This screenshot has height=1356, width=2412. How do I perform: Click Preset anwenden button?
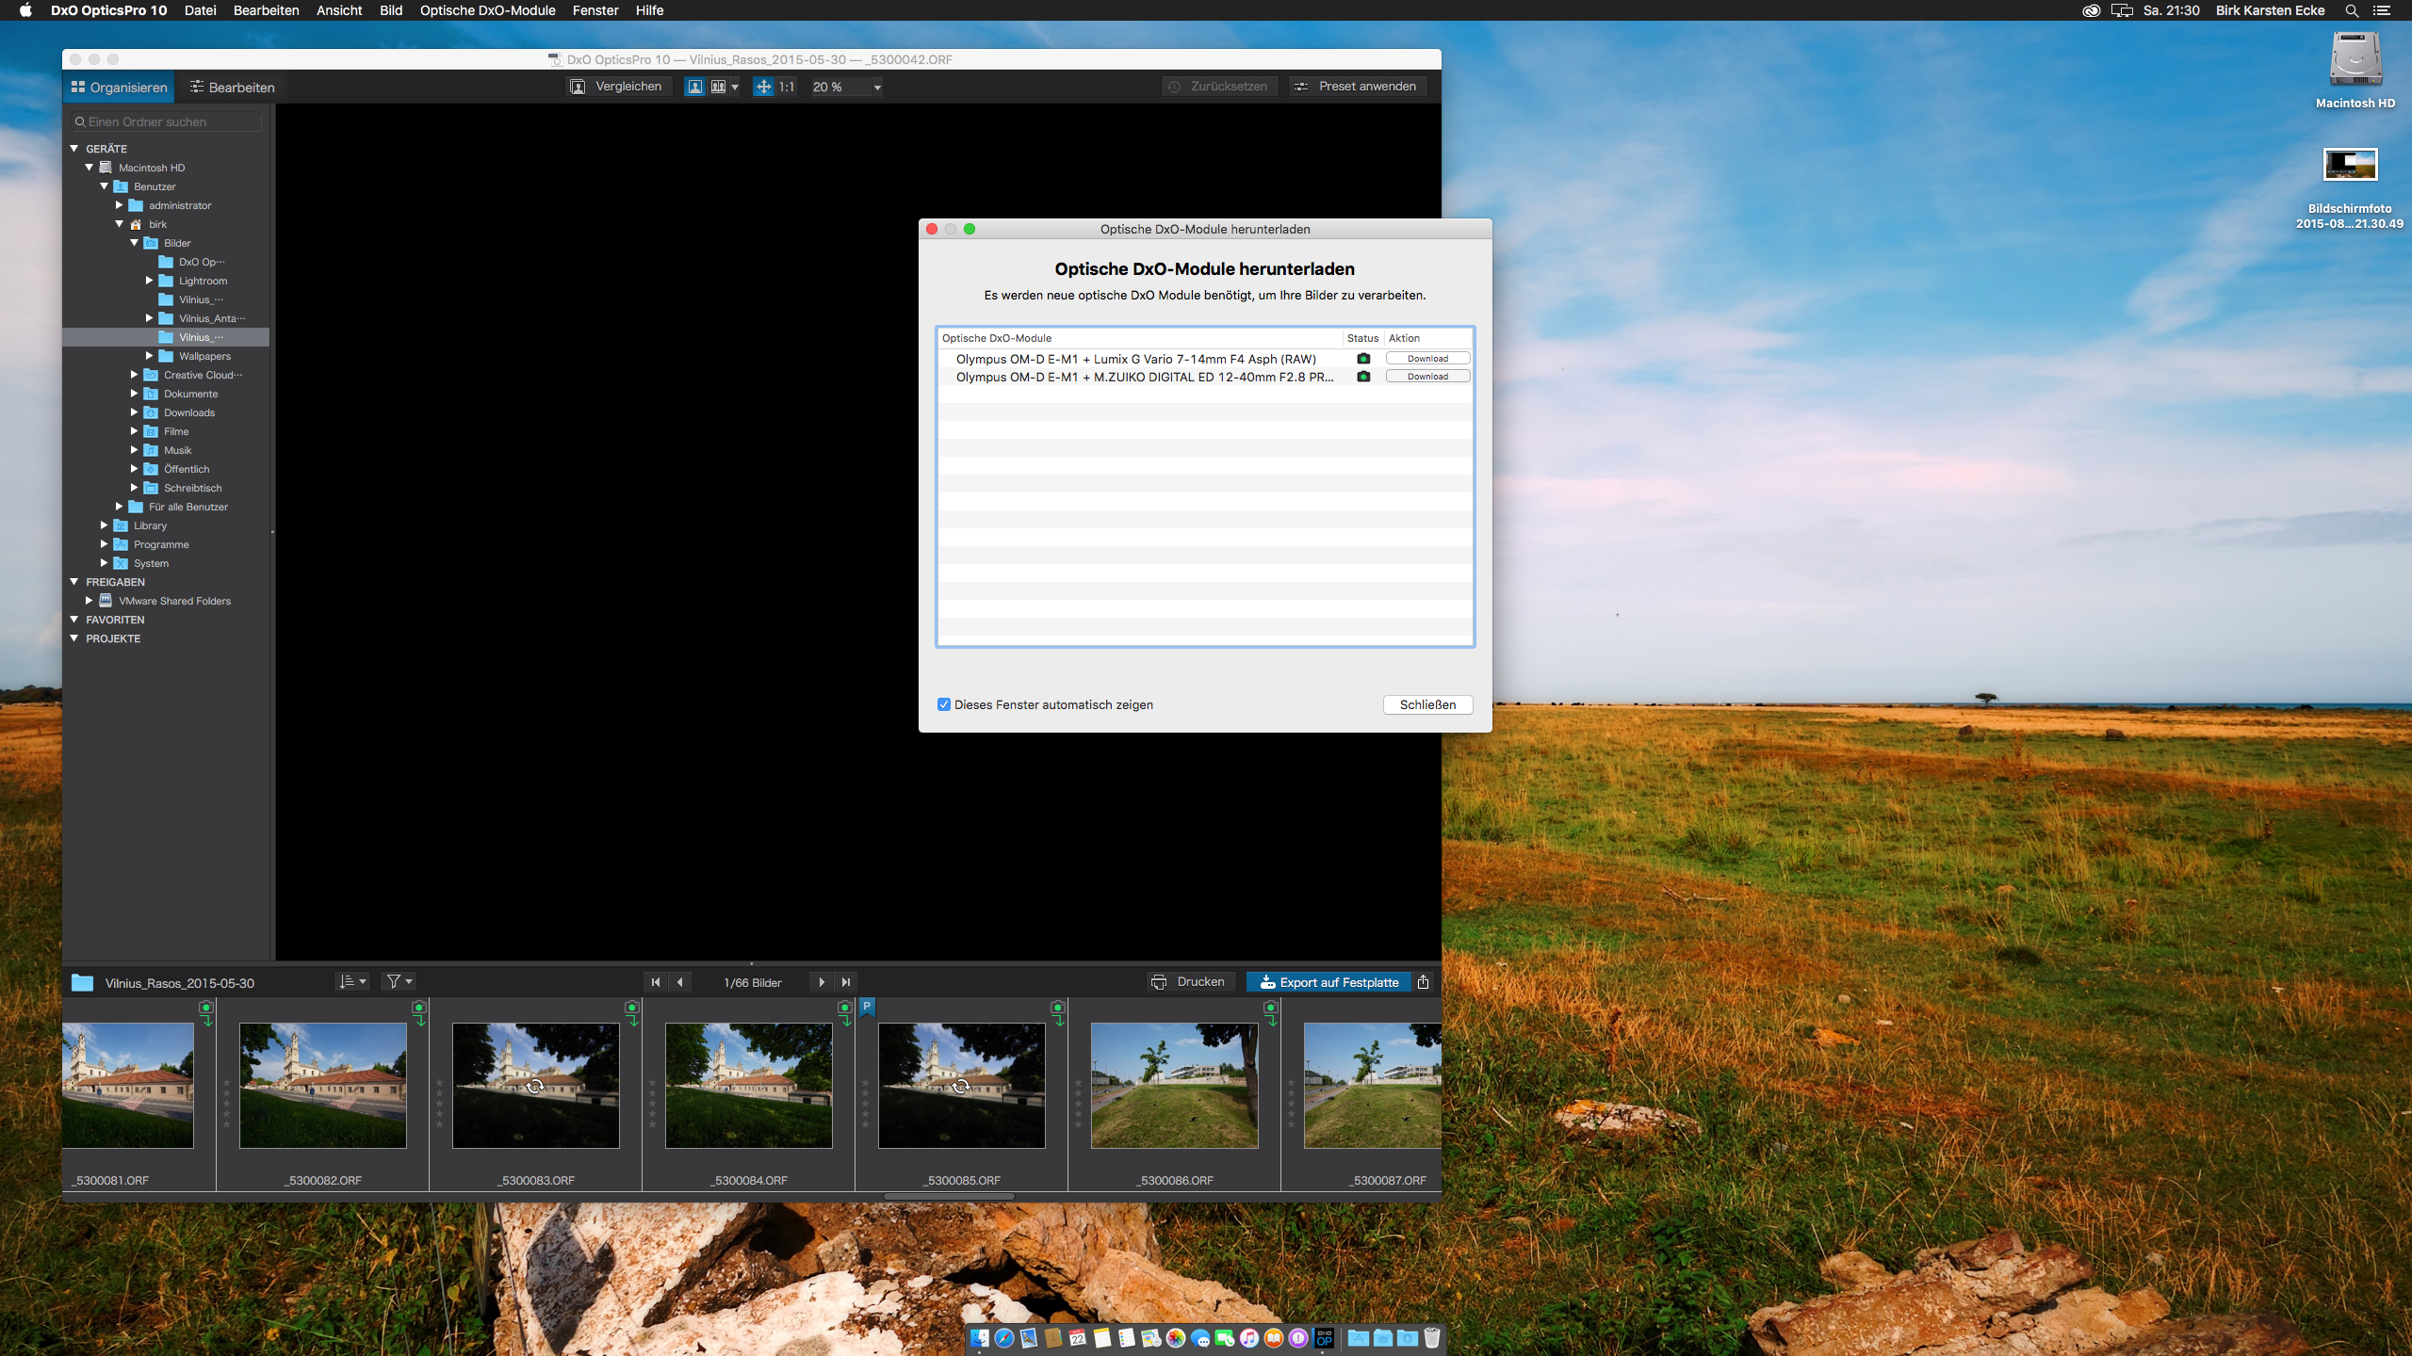(x=1357, y=87)
